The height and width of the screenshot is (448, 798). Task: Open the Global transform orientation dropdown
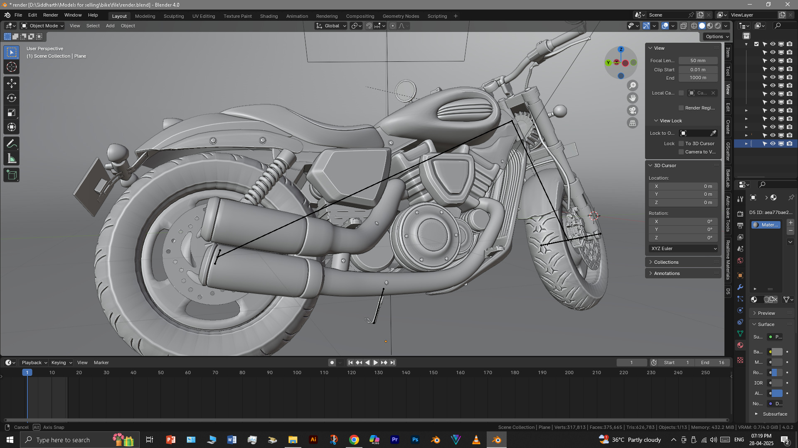[x=331, y=26]
